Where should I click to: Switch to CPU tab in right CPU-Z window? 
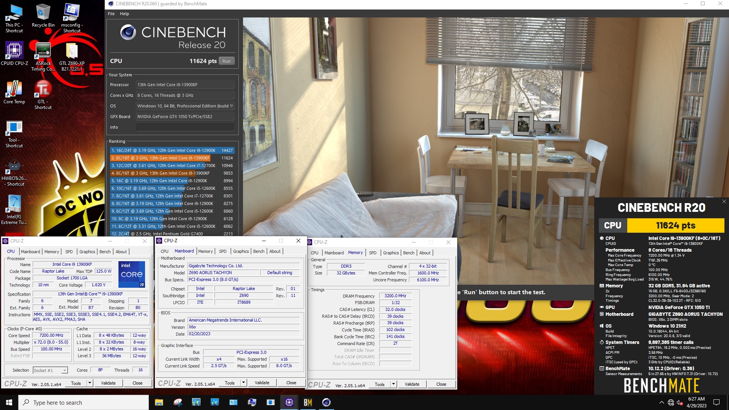[315, 253]
